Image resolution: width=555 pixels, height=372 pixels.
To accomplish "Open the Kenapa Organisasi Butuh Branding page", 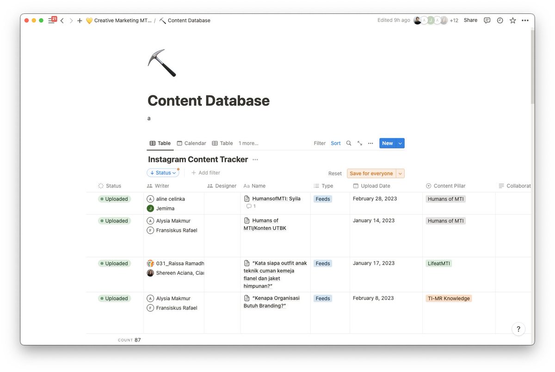I will (x=271, y=302).
